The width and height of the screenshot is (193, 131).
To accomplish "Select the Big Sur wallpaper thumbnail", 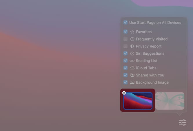I will (138, 101).
